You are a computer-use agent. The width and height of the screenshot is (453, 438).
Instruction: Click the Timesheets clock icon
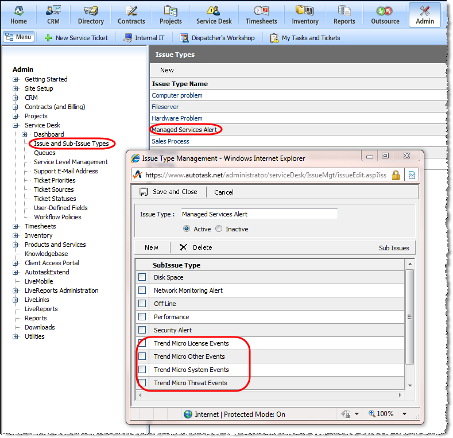[261, 11]
